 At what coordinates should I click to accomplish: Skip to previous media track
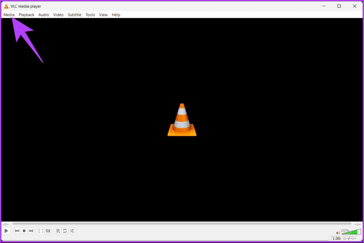17,231
